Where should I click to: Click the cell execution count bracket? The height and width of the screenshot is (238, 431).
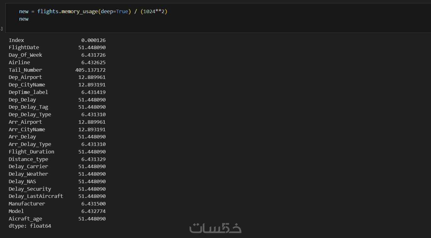(1, 29)
